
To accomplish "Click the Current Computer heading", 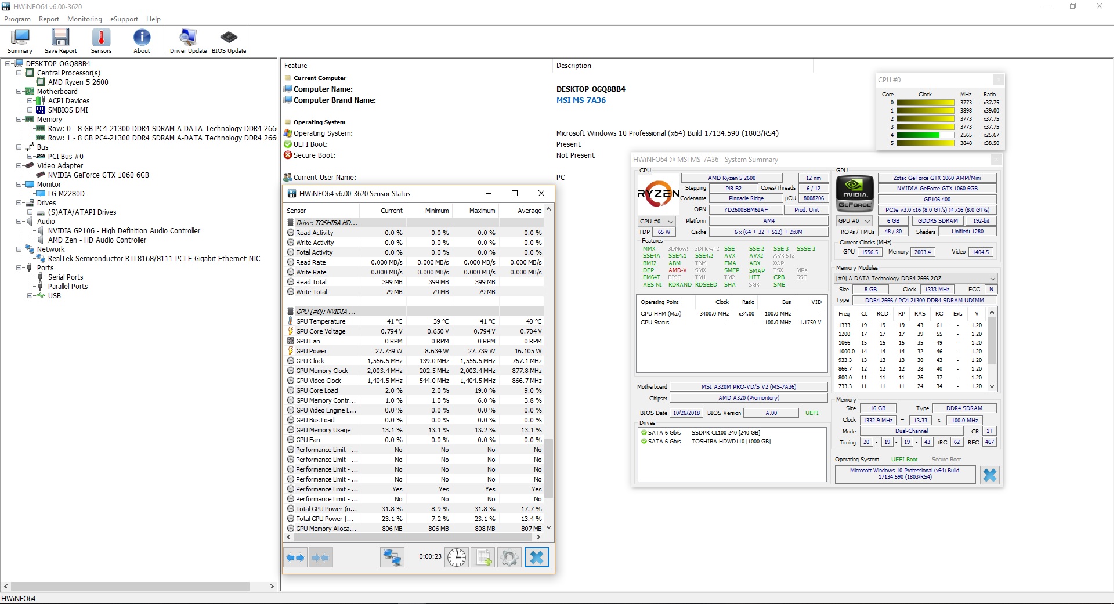I will (x=320, y=78).
